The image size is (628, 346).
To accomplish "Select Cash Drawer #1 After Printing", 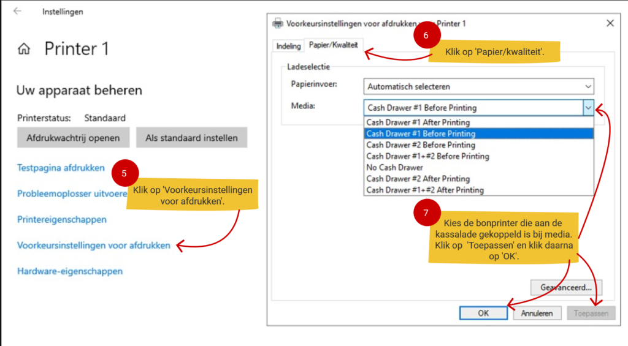I will [418, 122].
